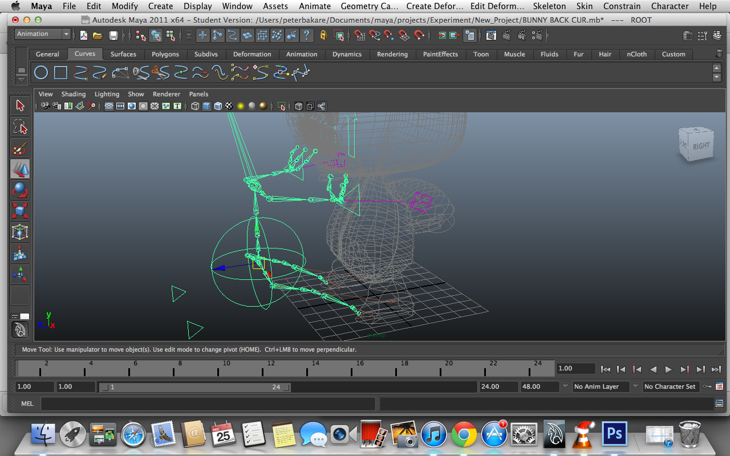The image size is (730, 456).
Task: Select the Soft Modification tool
Action: pyautogui.click(x=20, y=254)
